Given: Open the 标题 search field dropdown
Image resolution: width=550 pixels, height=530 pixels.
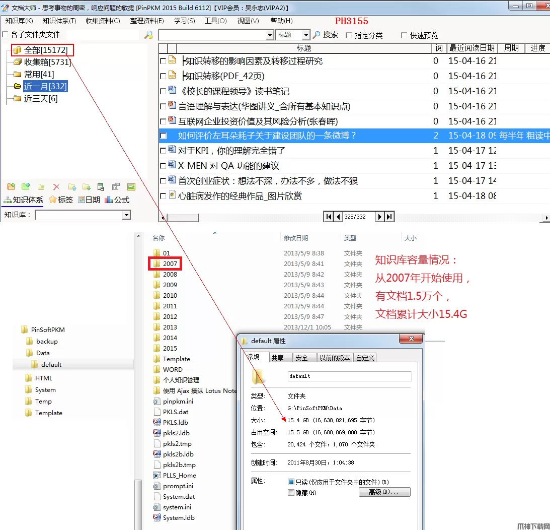Looking at the screenshot, I should coord(306,35).
